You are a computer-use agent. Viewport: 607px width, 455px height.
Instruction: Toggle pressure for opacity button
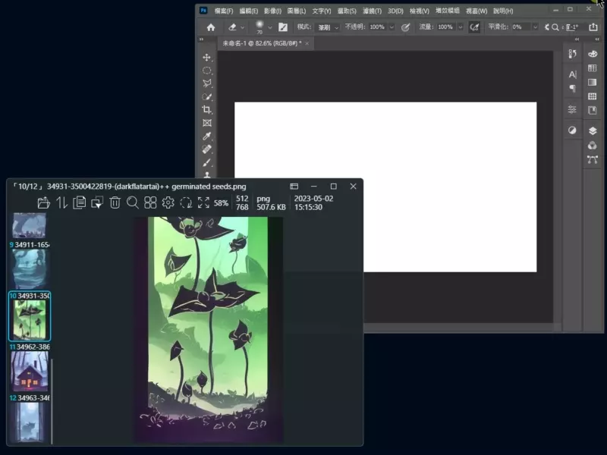click(405, 27)
